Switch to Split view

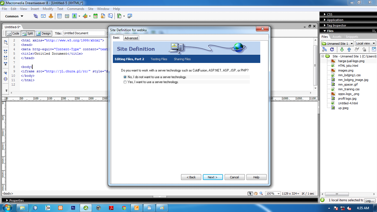pyautogui.click(x=28, y=33)
